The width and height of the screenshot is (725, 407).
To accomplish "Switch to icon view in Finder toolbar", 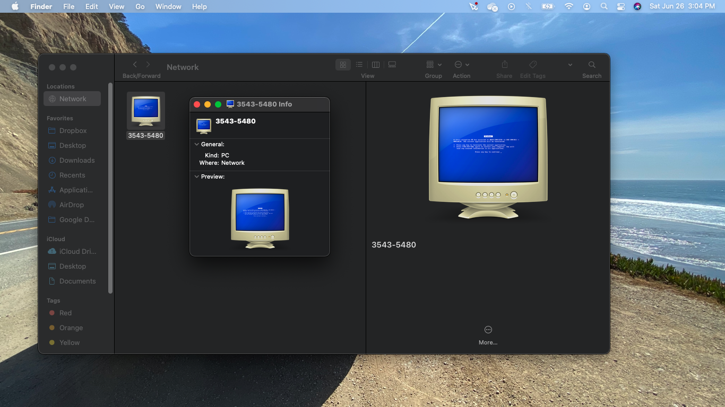I will point(343,65).
